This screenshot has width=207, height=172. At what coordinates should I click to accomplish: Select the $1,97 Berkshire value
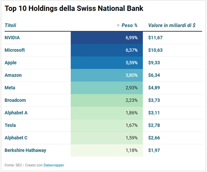pyautogui.click(x=154, y=150)
